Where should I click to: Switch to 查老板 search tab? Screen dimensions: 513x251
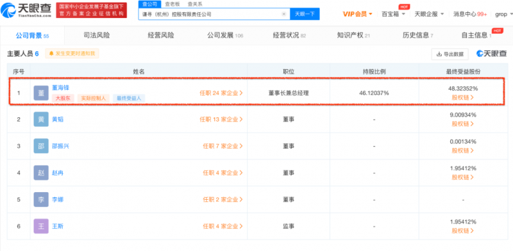click(x=172, y=4)
